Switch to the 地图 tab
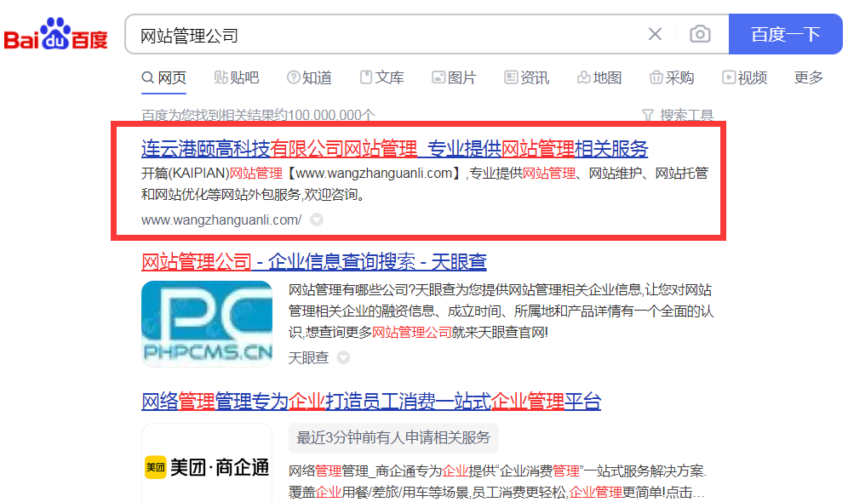This screenshot has height=502, width=848. click(599, 77)
